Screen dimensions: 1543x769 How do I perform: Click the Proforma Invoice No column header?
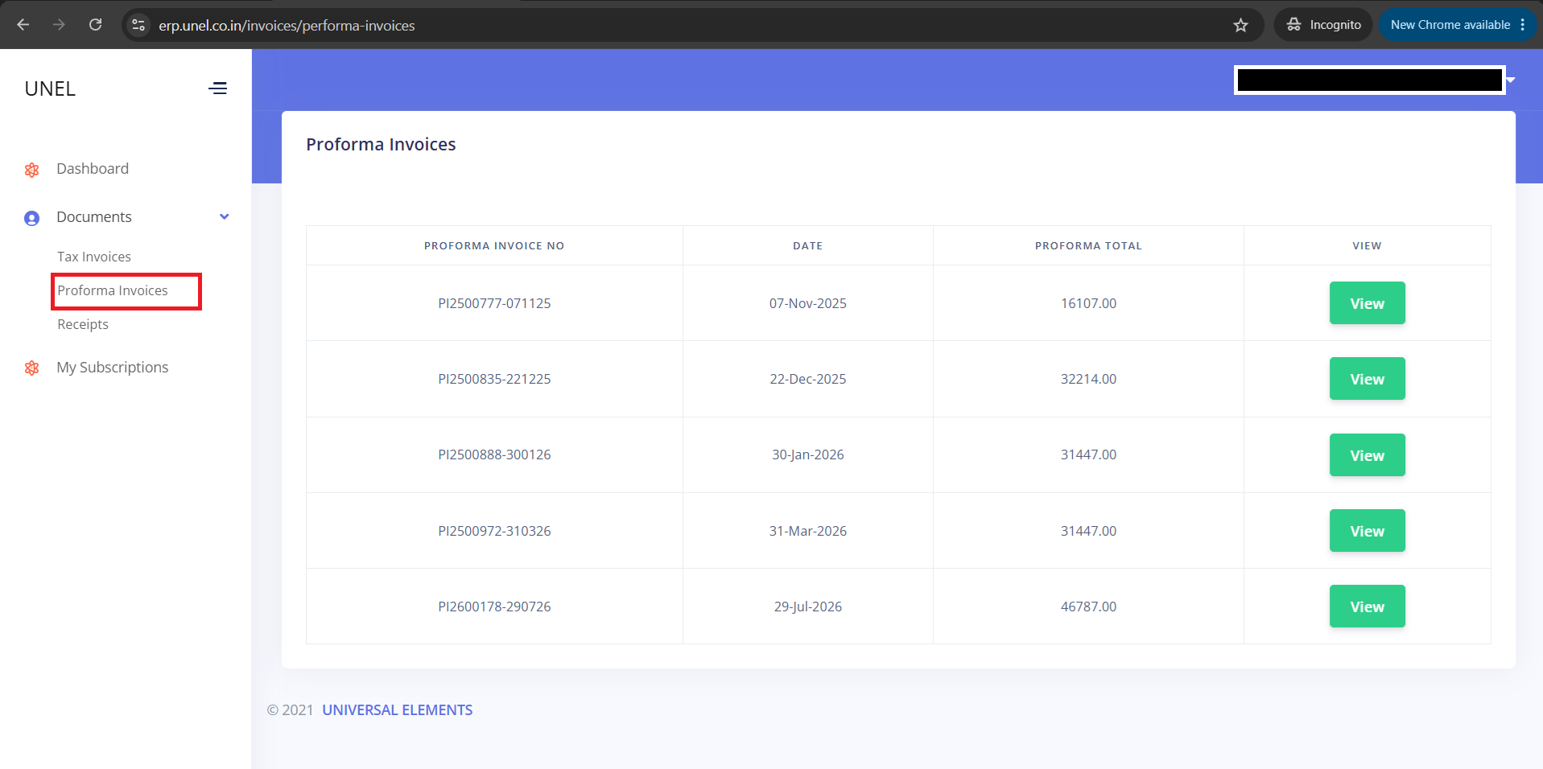click(x=494, y=246)
